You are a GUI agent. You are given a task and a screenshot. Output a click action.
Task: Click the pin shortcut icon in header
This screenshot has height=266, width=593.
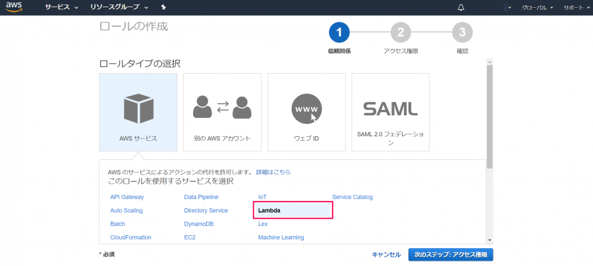[163, 7]
